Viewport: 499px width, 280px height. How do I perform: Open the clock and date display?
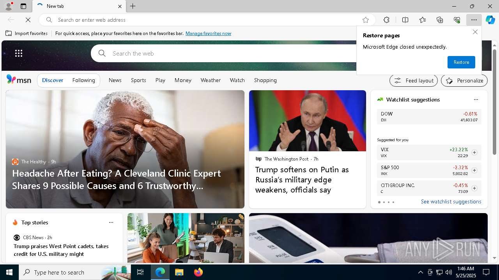(x=465, y=272)
